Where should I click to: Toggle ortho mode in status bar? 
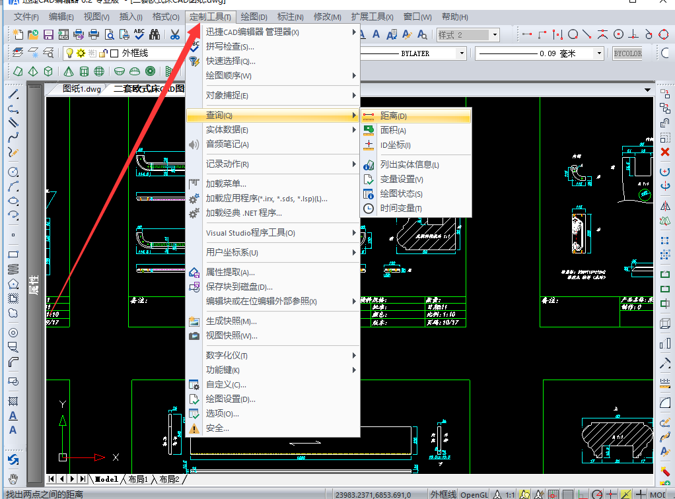[x=583, y=494]
